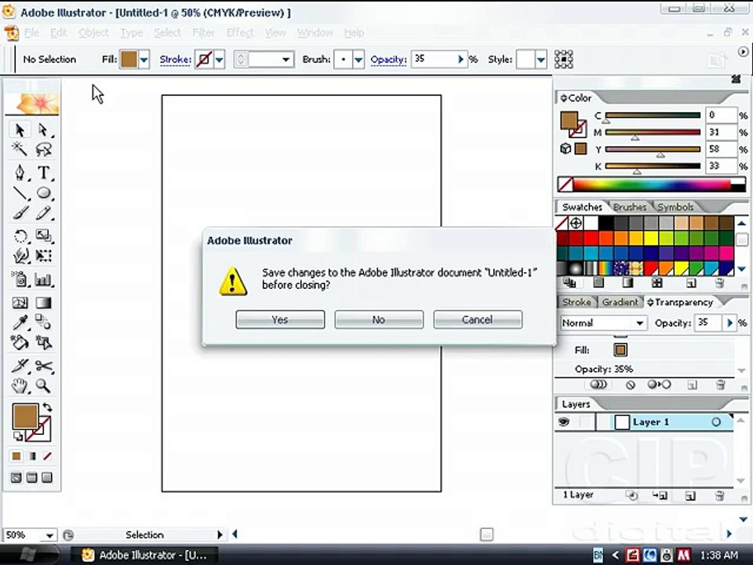This screenshot has width=753, height=565.
Task: Choose the Ellipse tool
Action: point(43,193)
